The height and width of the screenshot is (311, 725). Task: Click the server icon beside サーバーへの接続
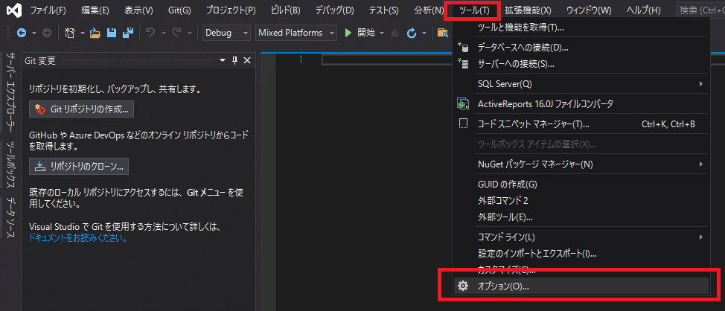[463, 63]
